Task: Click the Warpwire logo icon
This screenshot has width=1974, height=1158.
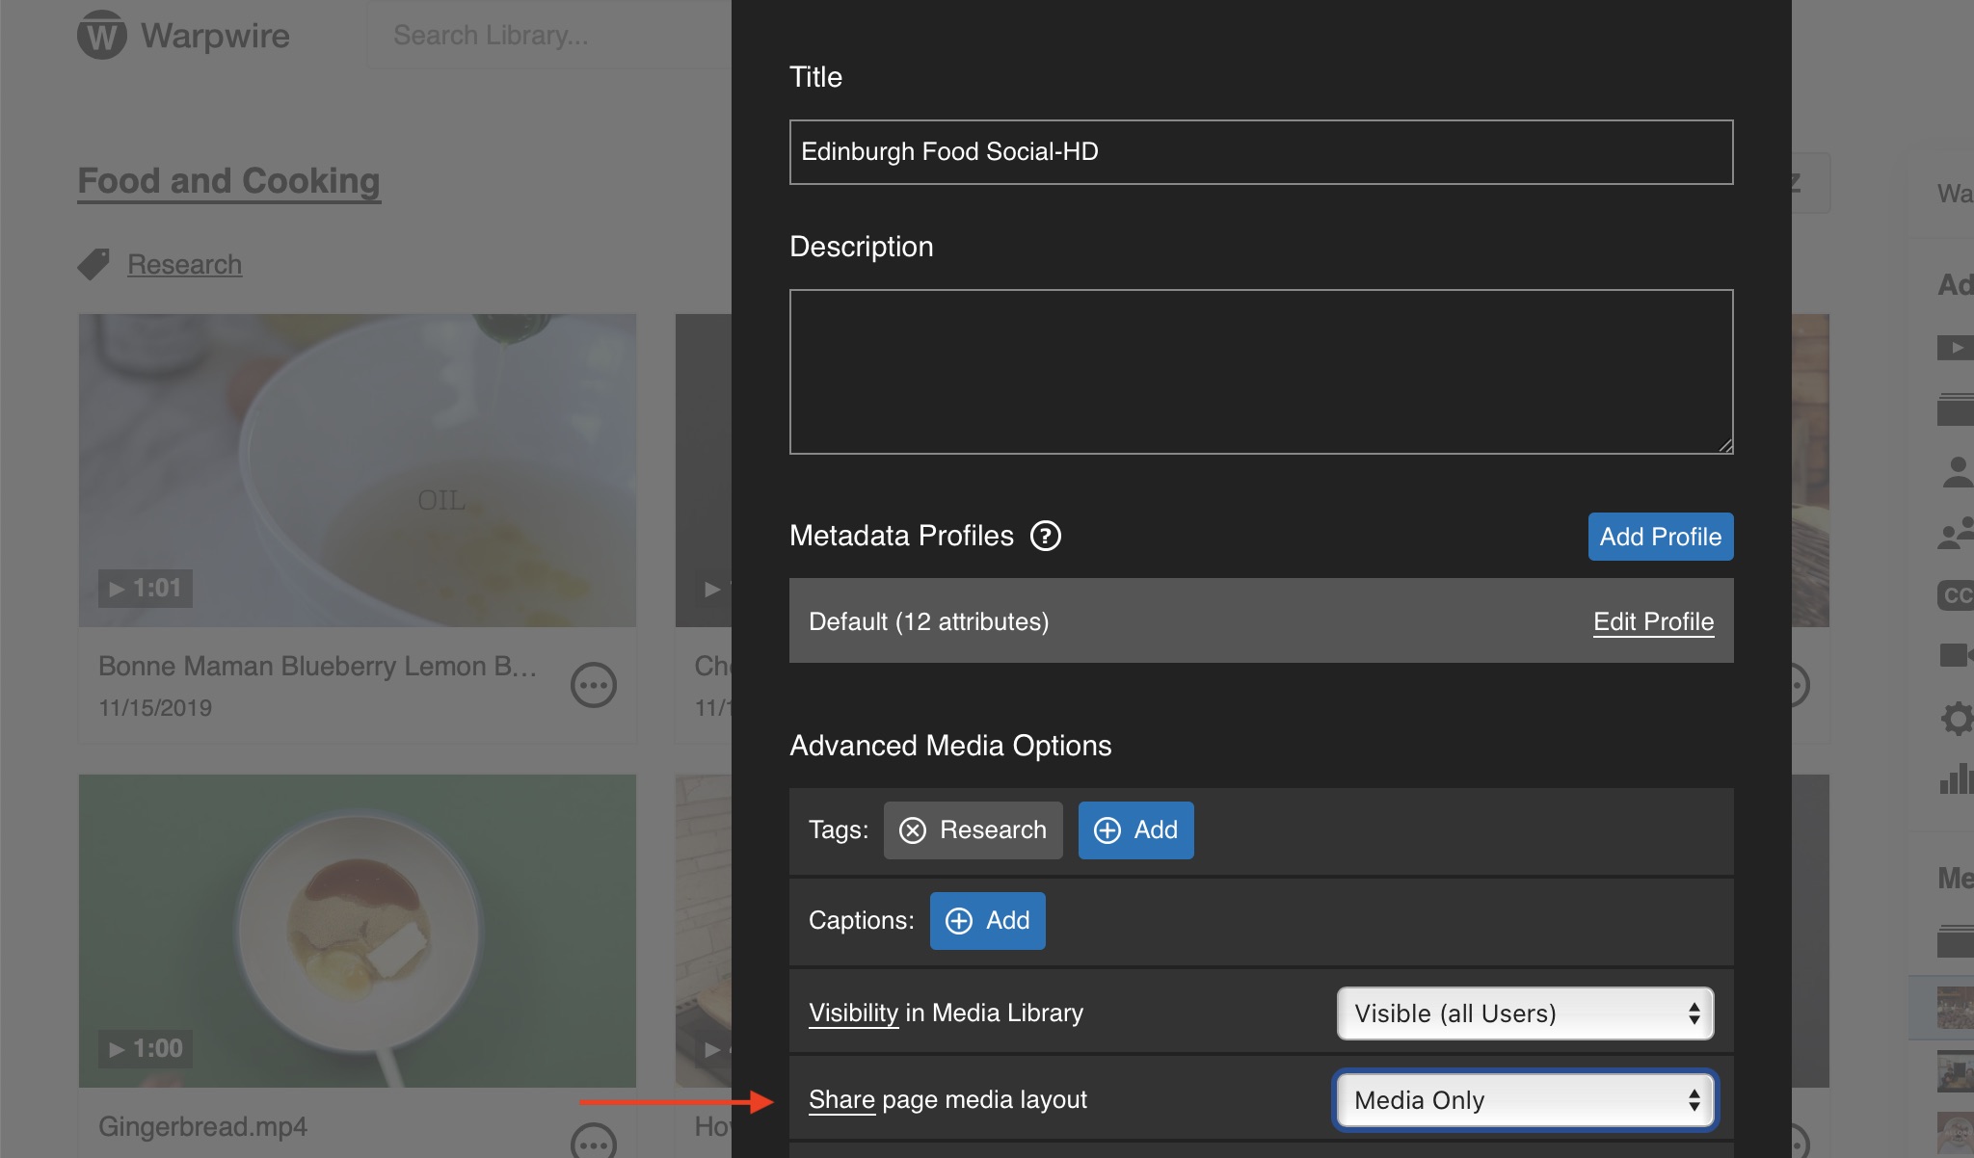Action: click(x=102, y=36)
